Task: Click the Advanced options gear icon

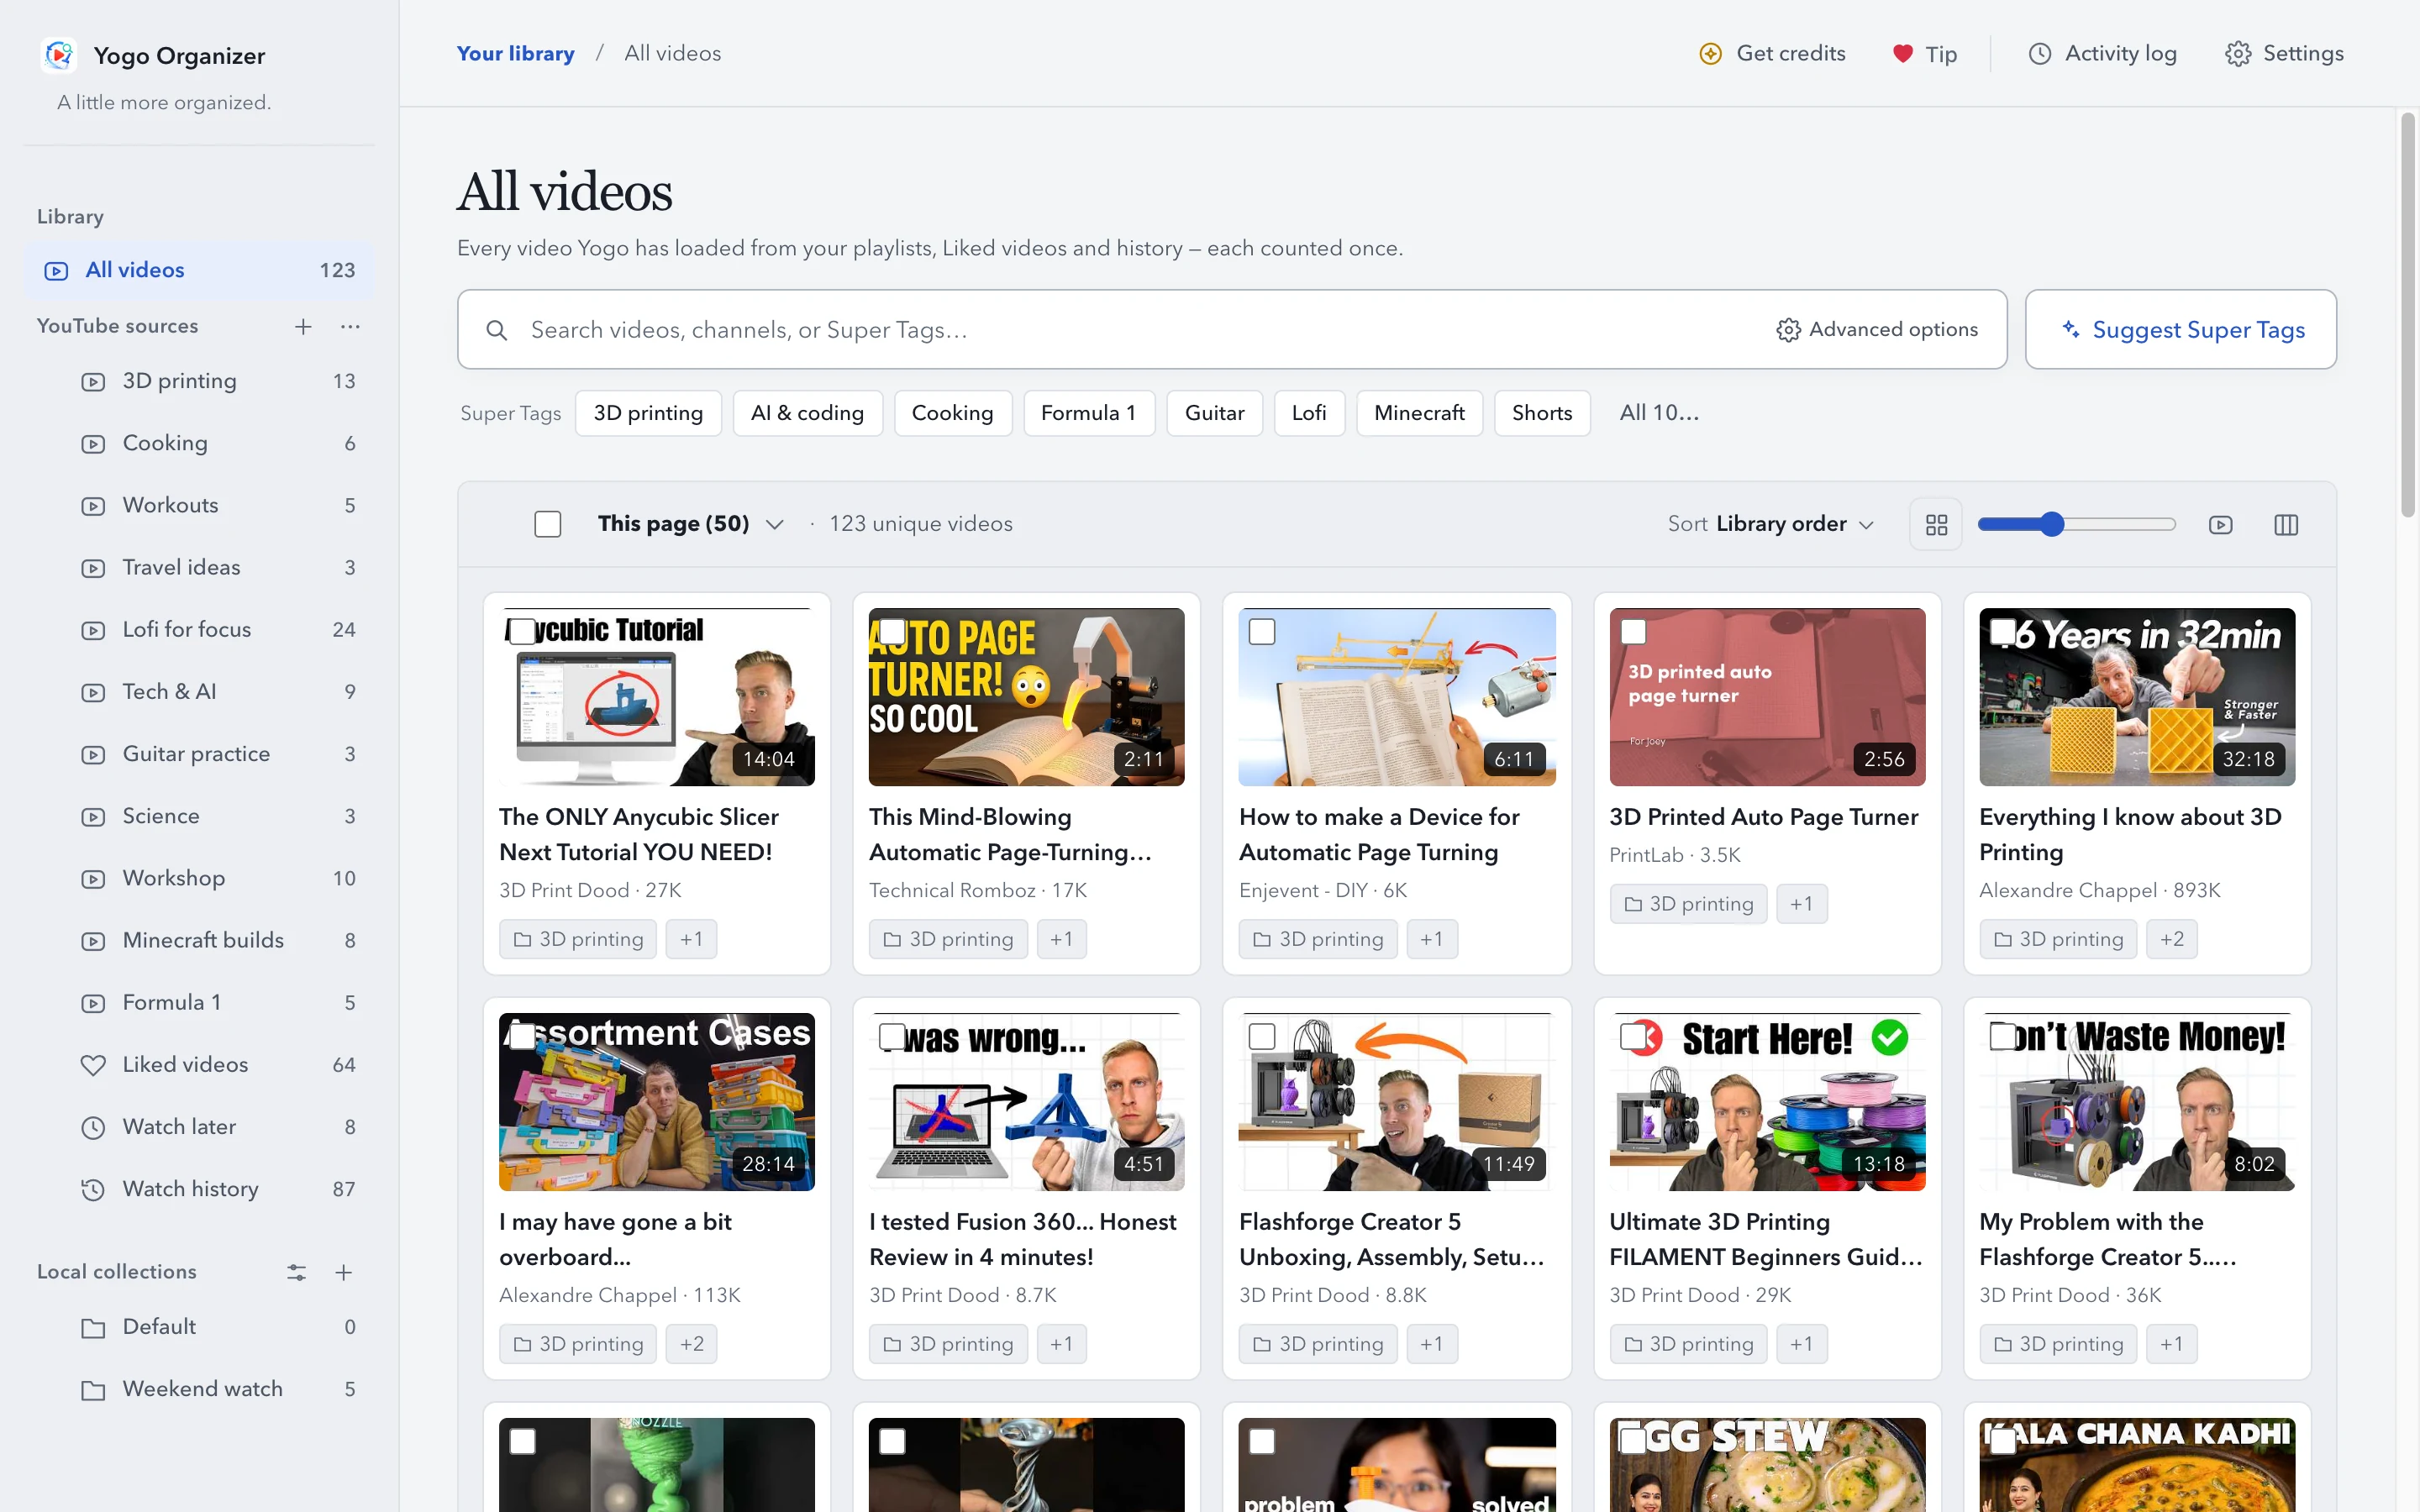Action: pos(1788,330)
